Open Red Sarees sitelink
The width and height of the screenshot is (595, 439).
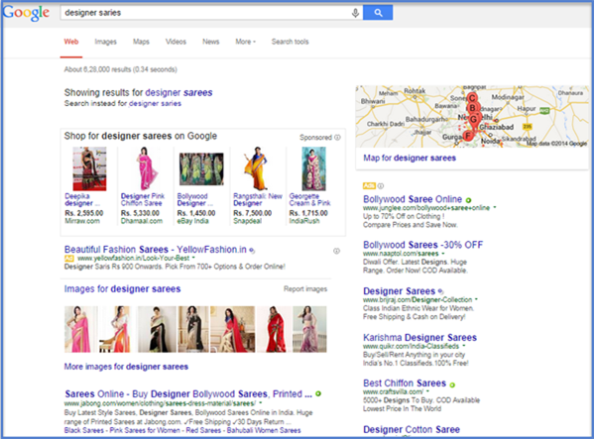[203, 430]
